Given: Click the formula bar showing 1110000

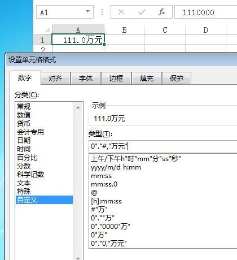Looking at the screenshot, I should tap(206, 12).
